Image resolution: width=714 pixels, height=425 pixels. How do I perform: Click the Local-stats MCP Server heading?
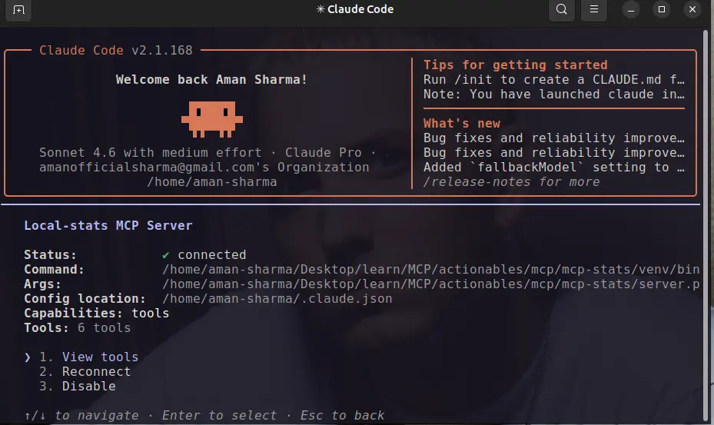(108, 226)
